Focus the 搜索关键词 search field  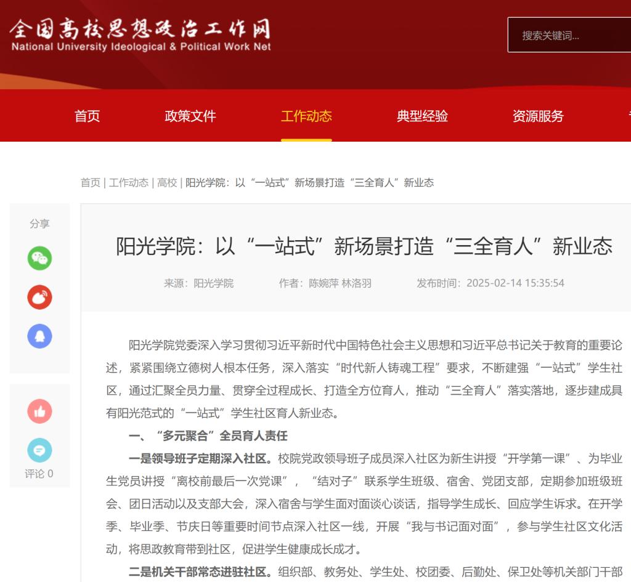click(x=569, y=35)
